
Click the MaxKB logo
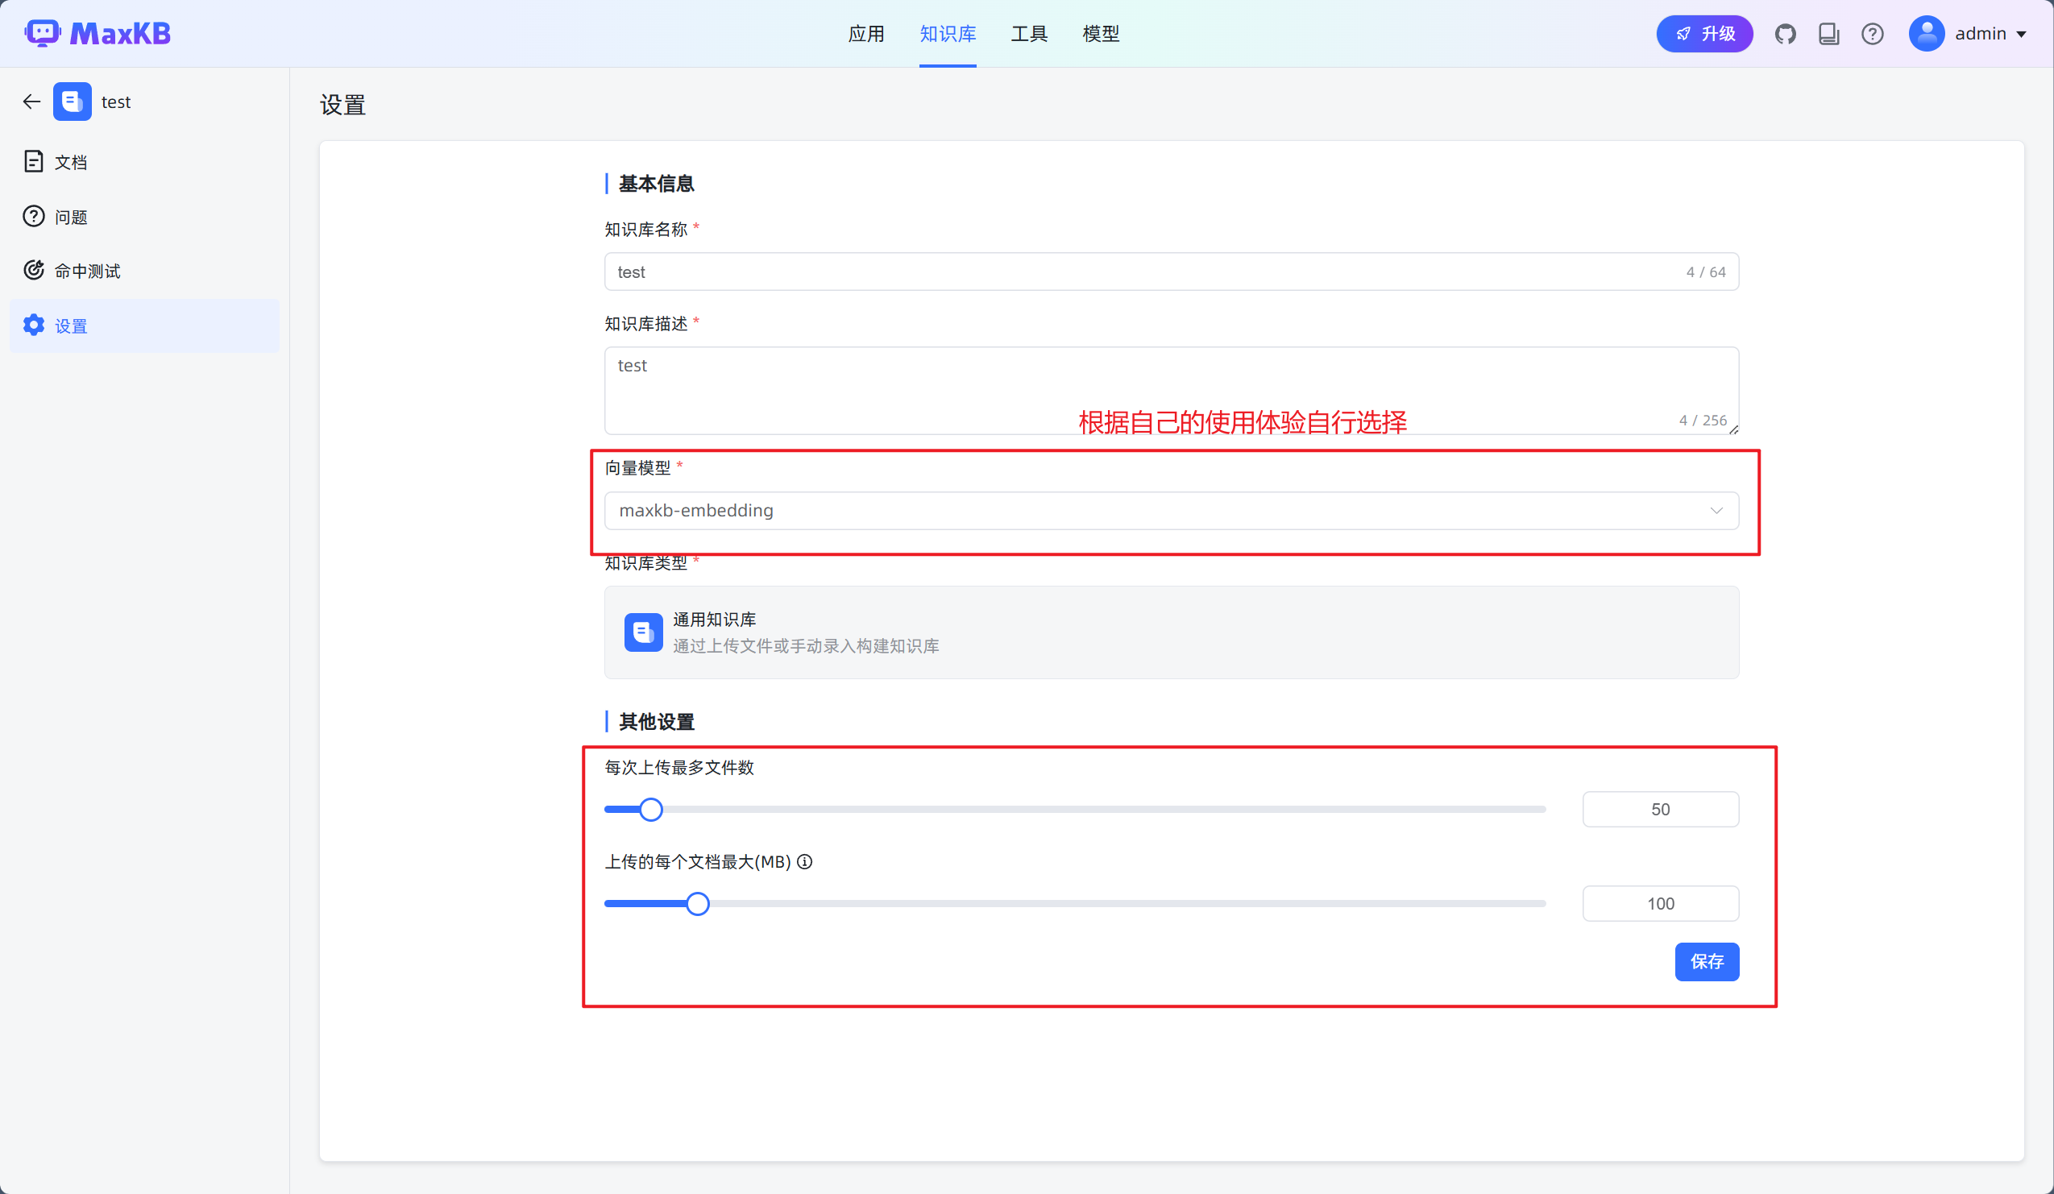pyautogui.click(x=98, y=33)
